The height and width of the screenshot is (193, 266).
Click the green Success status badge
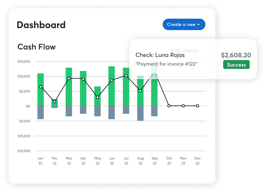coord(236,65)
